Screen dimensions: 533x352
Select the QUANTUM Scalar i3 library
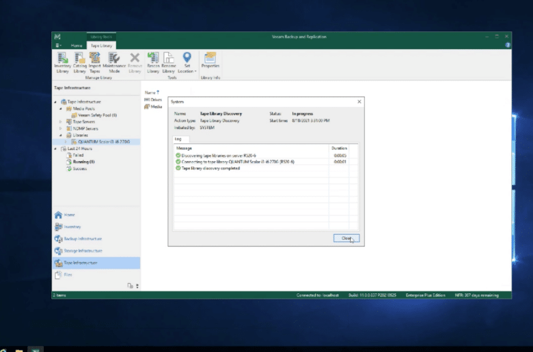(100, 142)
